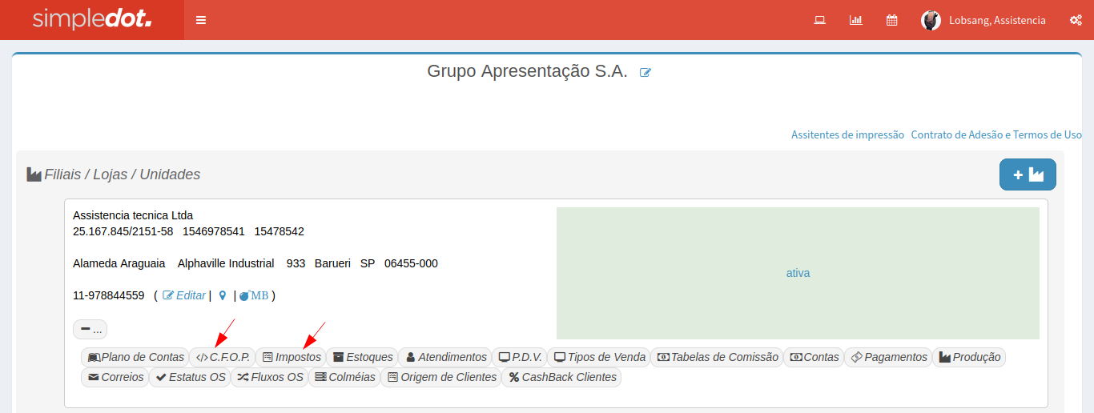The image size is (1094, 413).
Task: Click the map marker location icon
Action: (x=223, y=295)
